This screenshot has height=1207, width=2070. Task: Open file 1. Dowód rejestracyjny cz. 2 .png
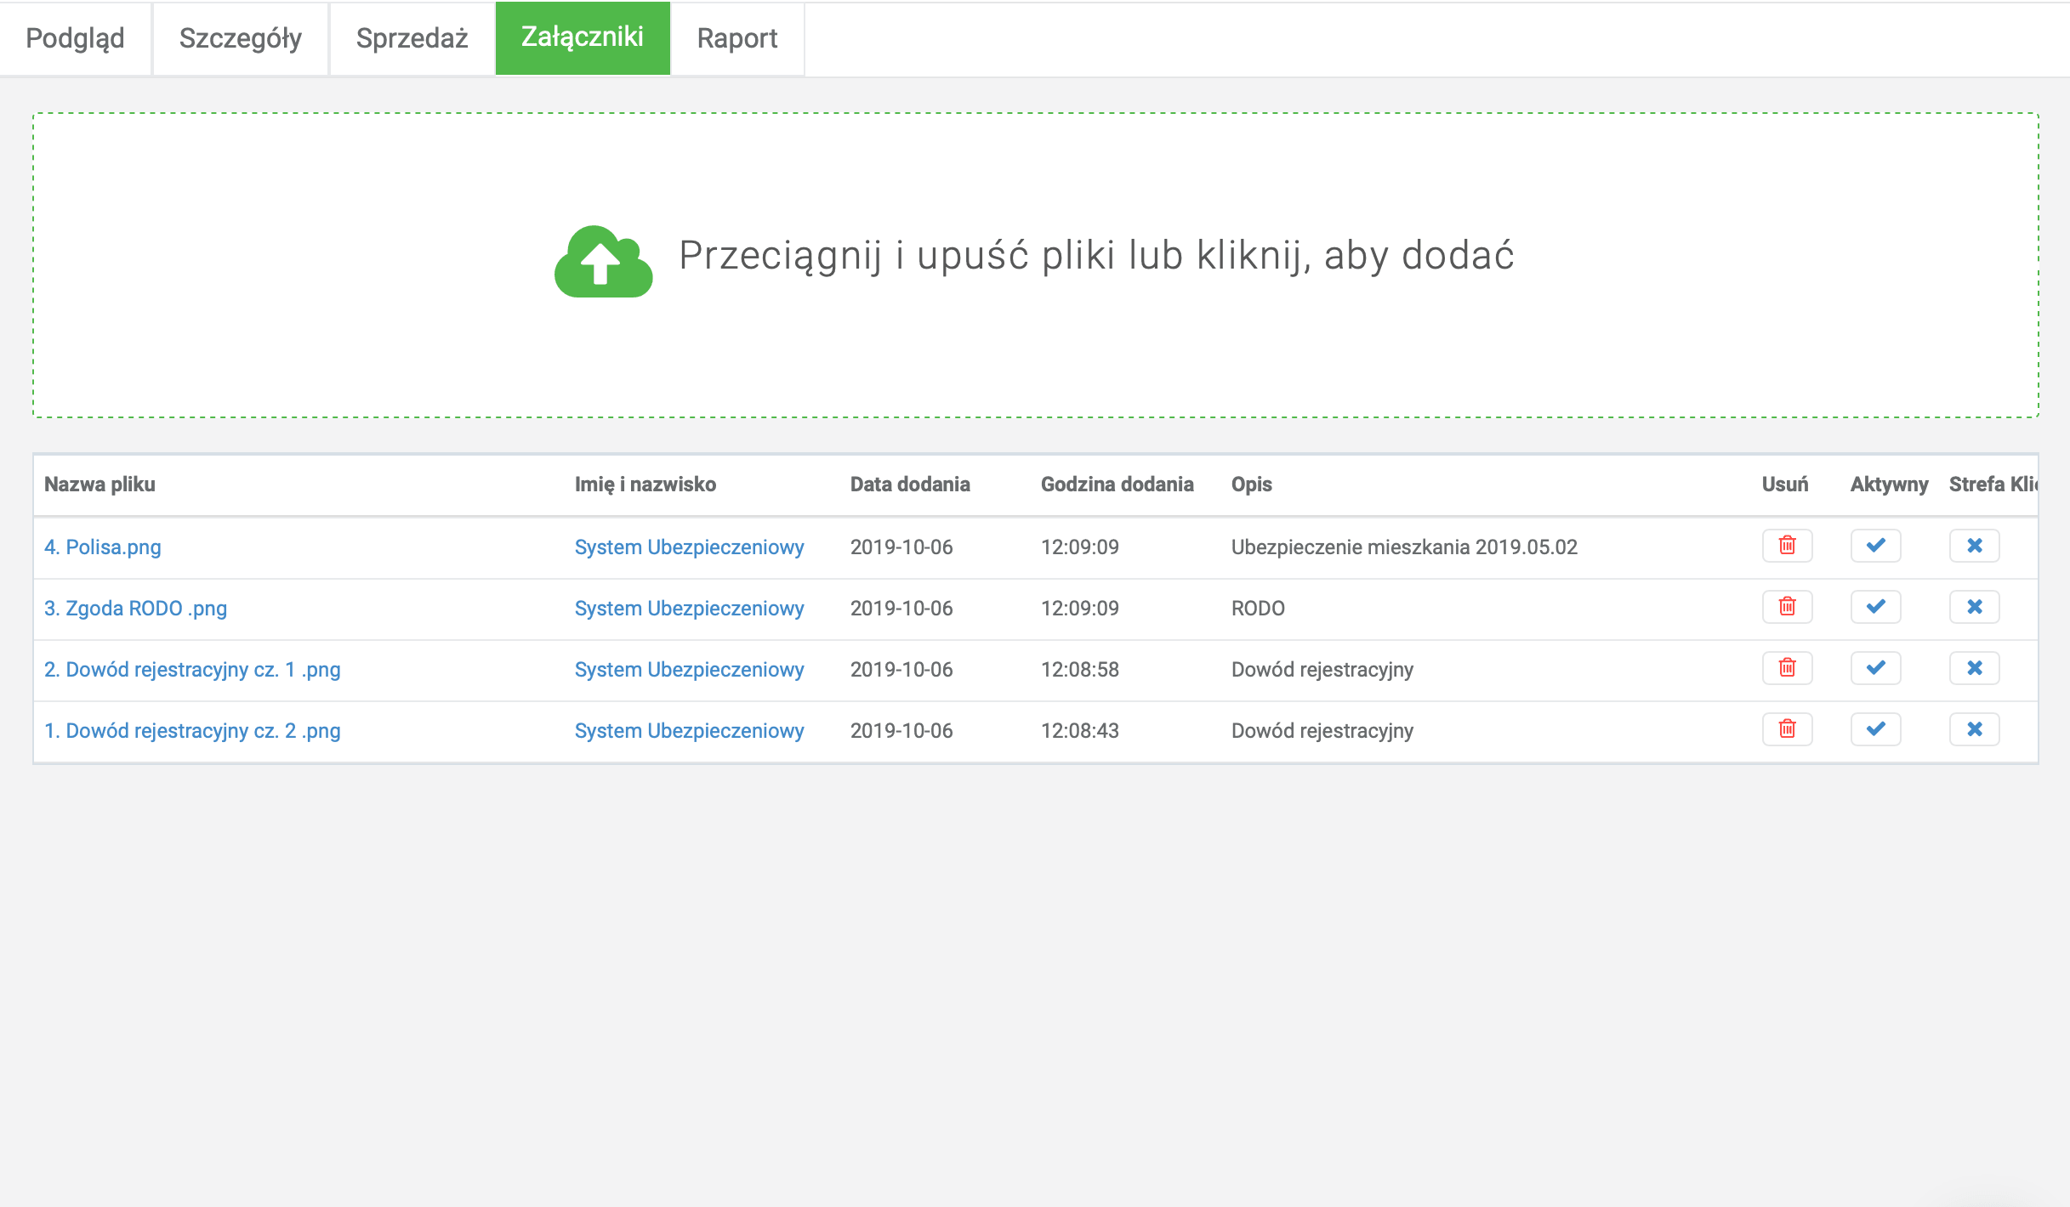192,730
